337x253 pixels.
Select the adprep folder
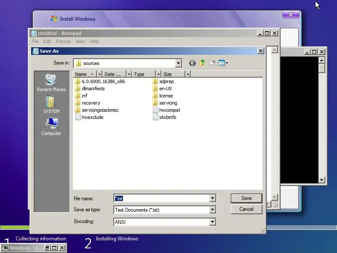tap(163, 81)
